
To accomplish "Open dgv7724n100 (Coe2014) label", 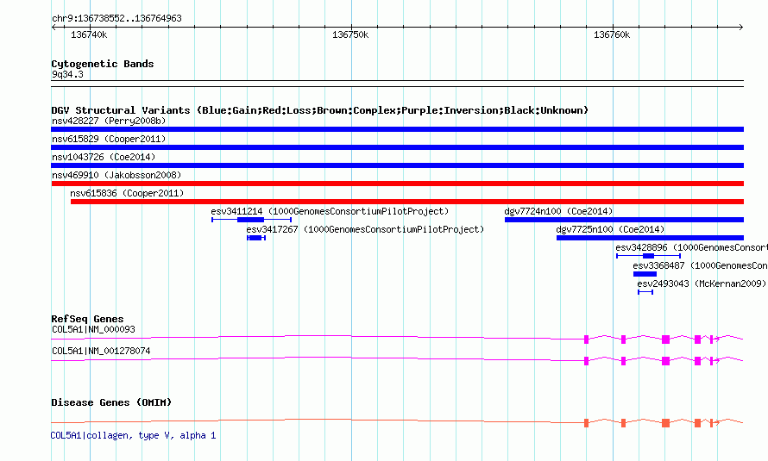I will [x=558, y=211].
